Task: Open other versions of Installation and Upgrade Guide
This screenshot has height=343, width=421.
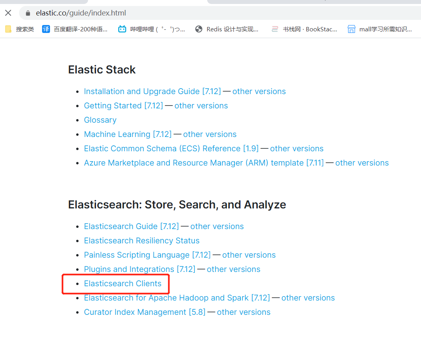Action: tap(259, 91)
